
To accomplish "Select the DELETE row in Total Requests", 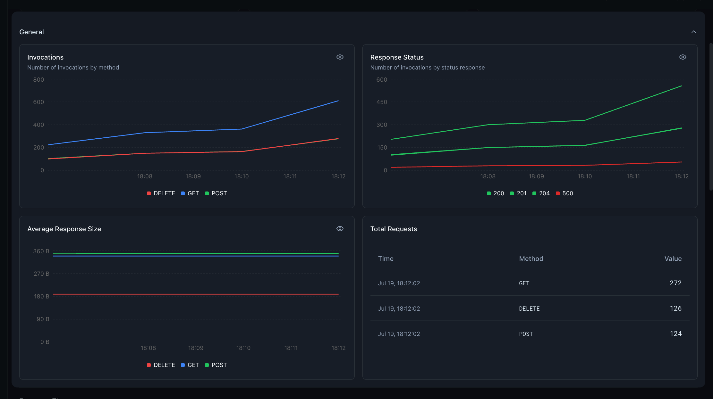I will point(530,308).
